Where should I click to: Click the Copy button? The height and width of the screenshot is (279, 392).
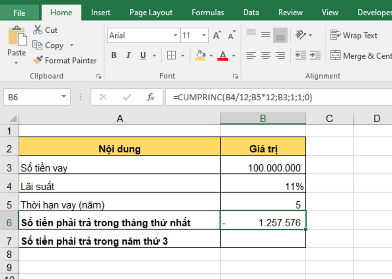click(x=49, y=45)
